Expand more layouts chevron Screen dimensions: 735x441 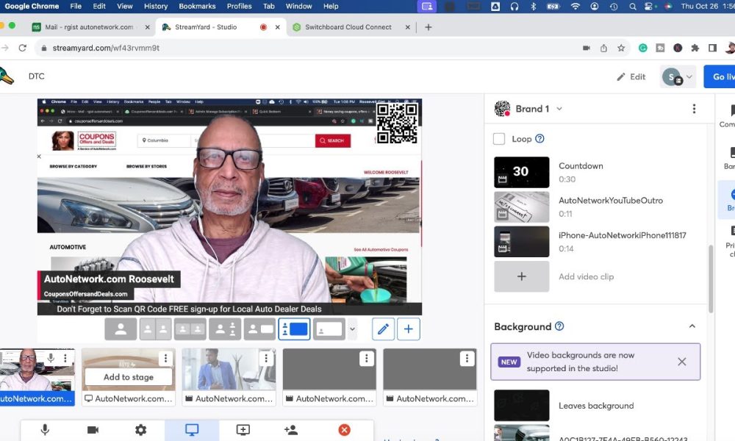click(x=353, y=329)
